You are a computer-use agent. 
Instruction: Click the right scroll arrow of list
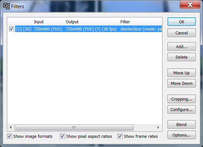(158, 128)
